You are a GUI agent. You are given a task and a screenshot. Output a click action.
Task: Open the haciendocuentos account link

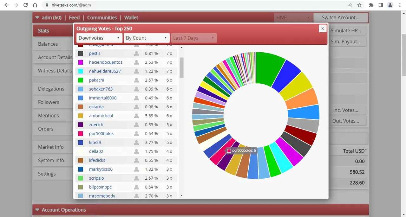pyautogui.click(x=106, y=62)
